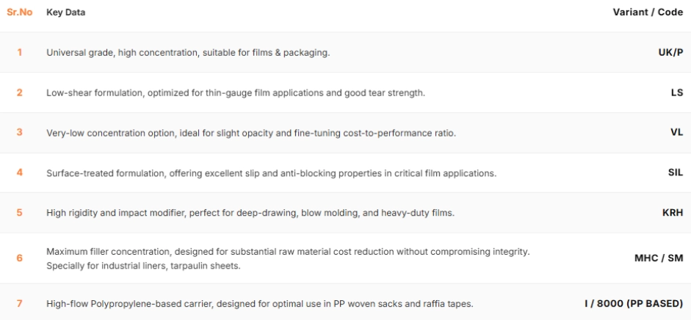Select serial number 4 in the table
691x320 pixels.
tap(20, 173)
